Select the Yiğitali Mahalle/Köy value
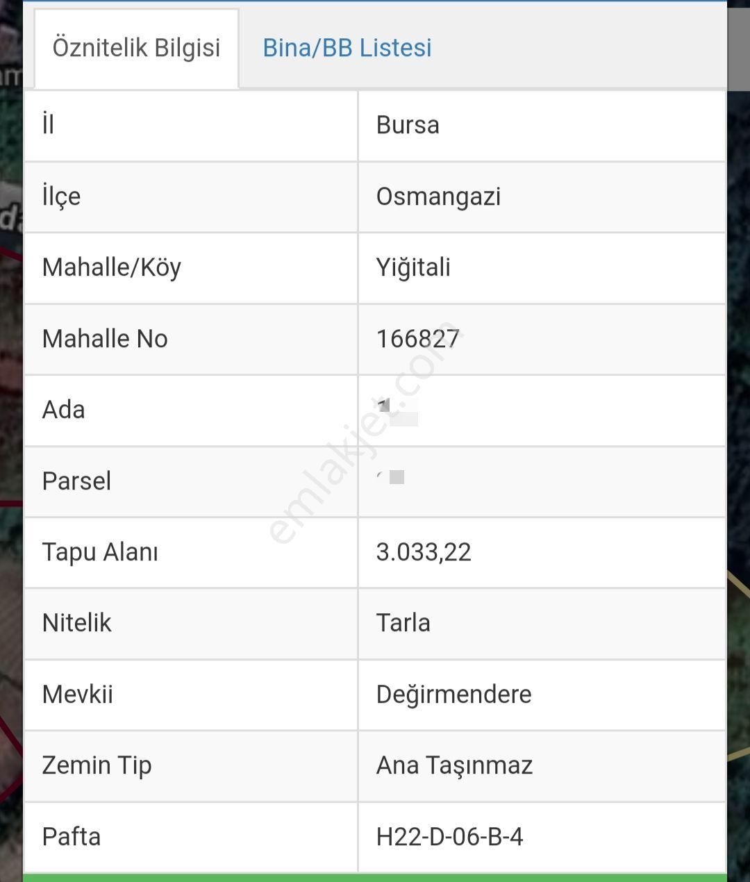 point(412,268)
